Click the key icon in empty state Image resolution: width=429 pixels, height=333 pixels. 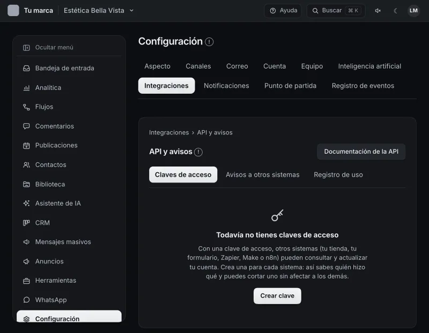pos(277,215)
